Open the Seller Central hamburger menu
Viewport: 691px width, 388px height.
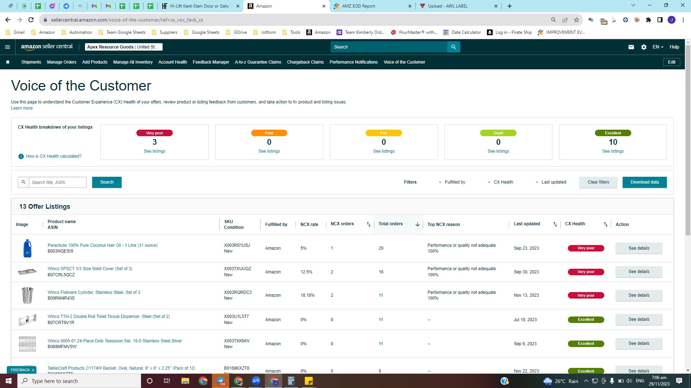point(8,47)
